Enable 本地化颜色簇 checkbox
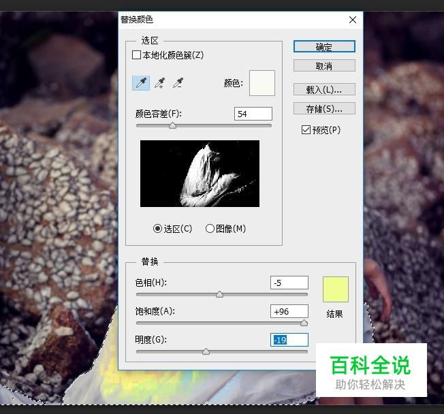The height and width of the screenshot is (414, 444). click(136, 54)
